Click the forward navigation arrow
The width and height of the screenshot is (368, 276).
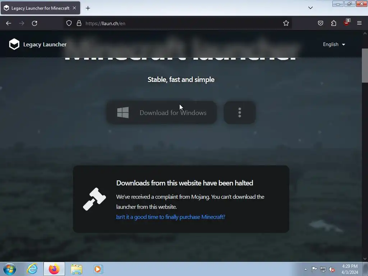(22, 23)
